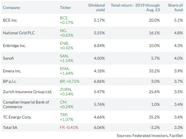Click the Dividend yield column header
Image resolution: width=186 pixels, height=139 pixels.
(x=96, y=8)
